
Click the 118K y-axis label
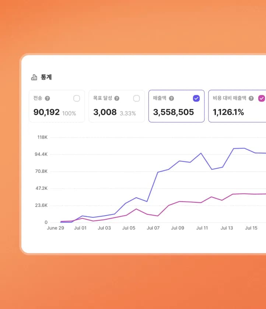[x=42, y=137]
